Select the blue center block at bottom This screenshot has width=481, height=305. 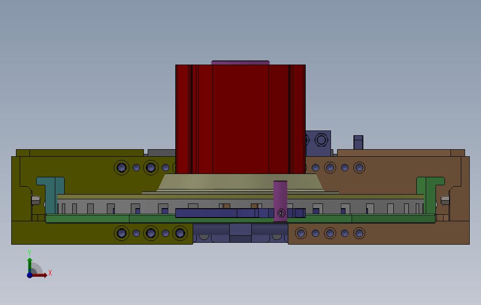click(240, 233)
